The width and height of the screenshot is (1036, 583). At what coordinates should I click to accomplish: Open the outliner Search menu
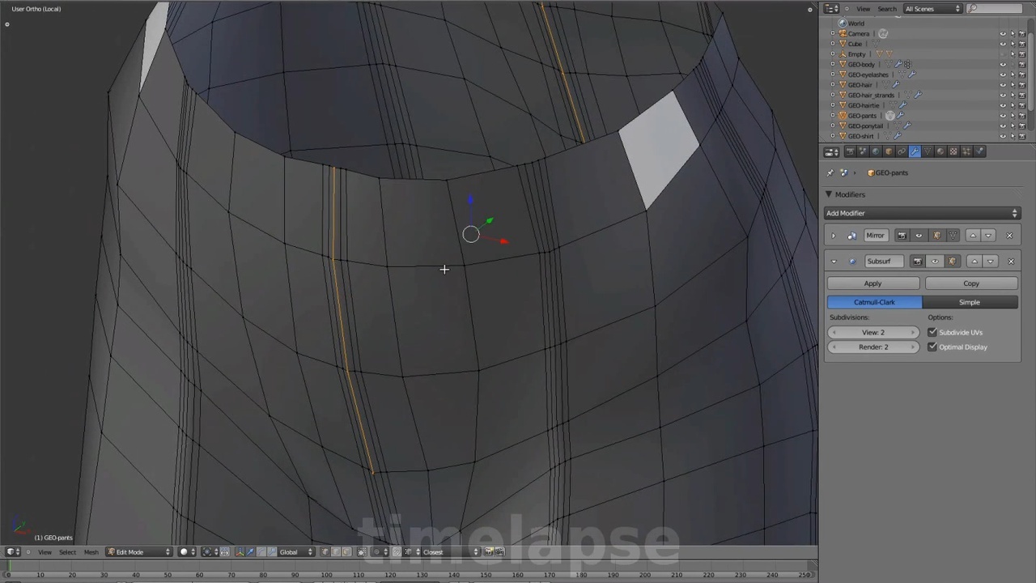pyautogui.click(x=886, y=9)
